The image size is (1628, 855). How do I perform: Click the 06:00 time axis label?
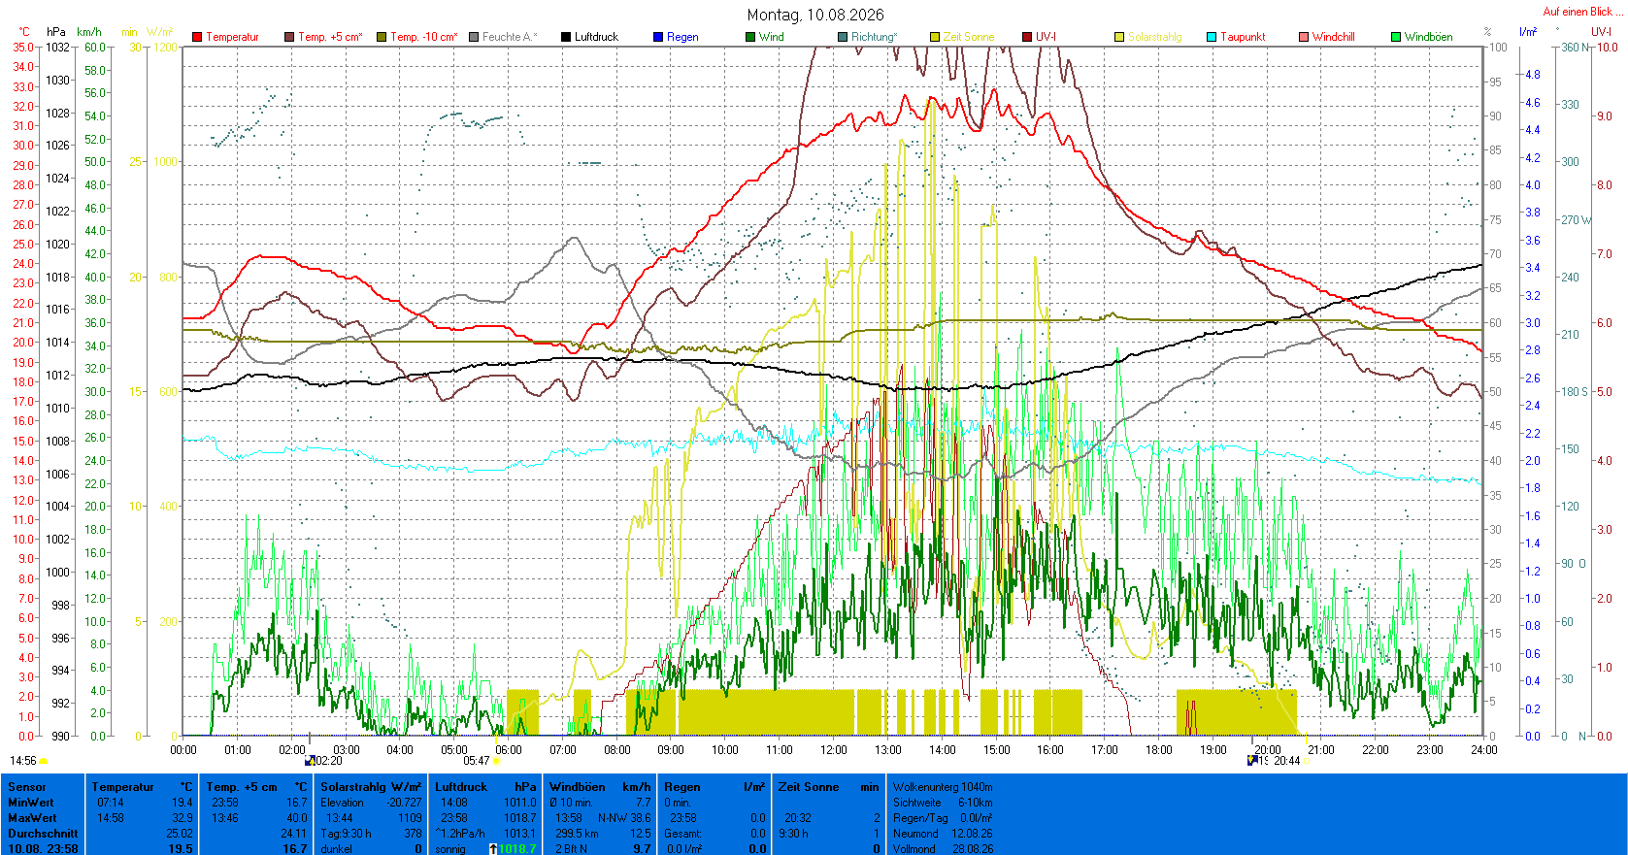tap(509, 749)
